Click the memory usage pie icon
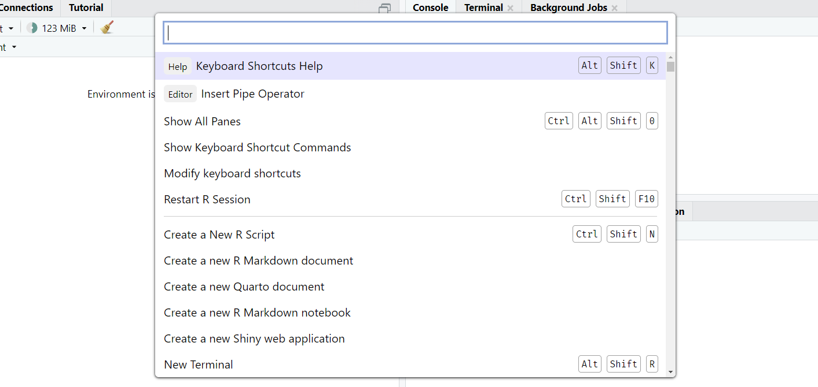818x387 pixels. (32, 28)
